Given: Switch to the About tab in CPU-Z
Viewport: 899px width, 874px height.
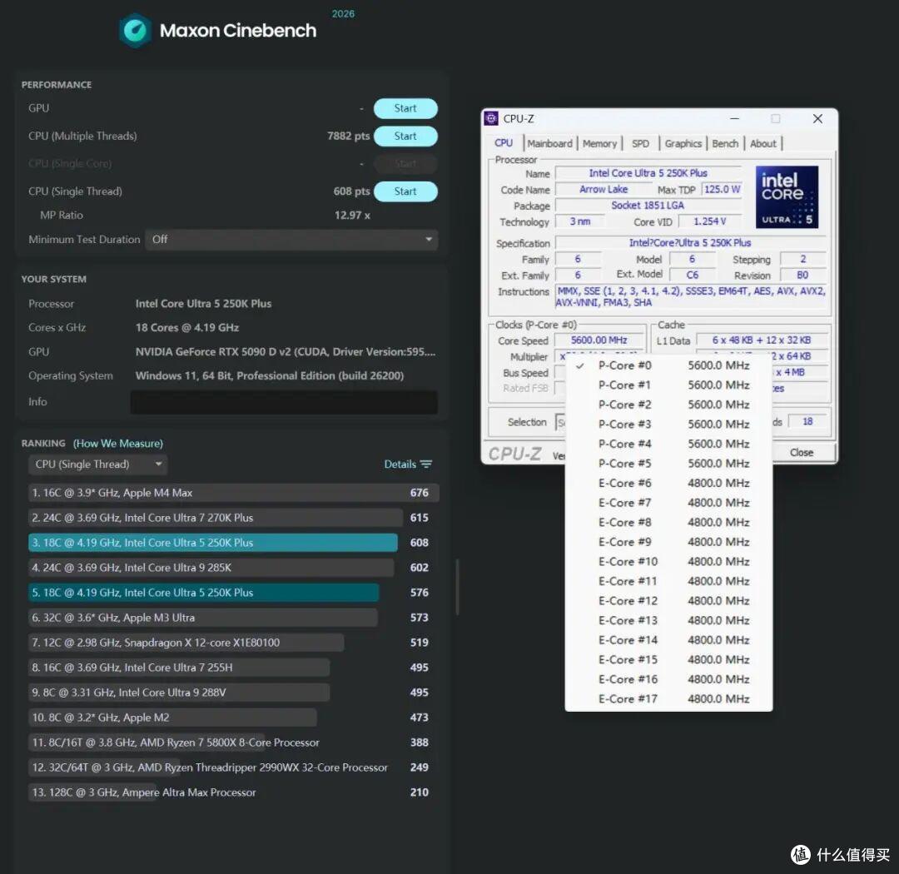Looking at the screenshot, I should (763, 143).
